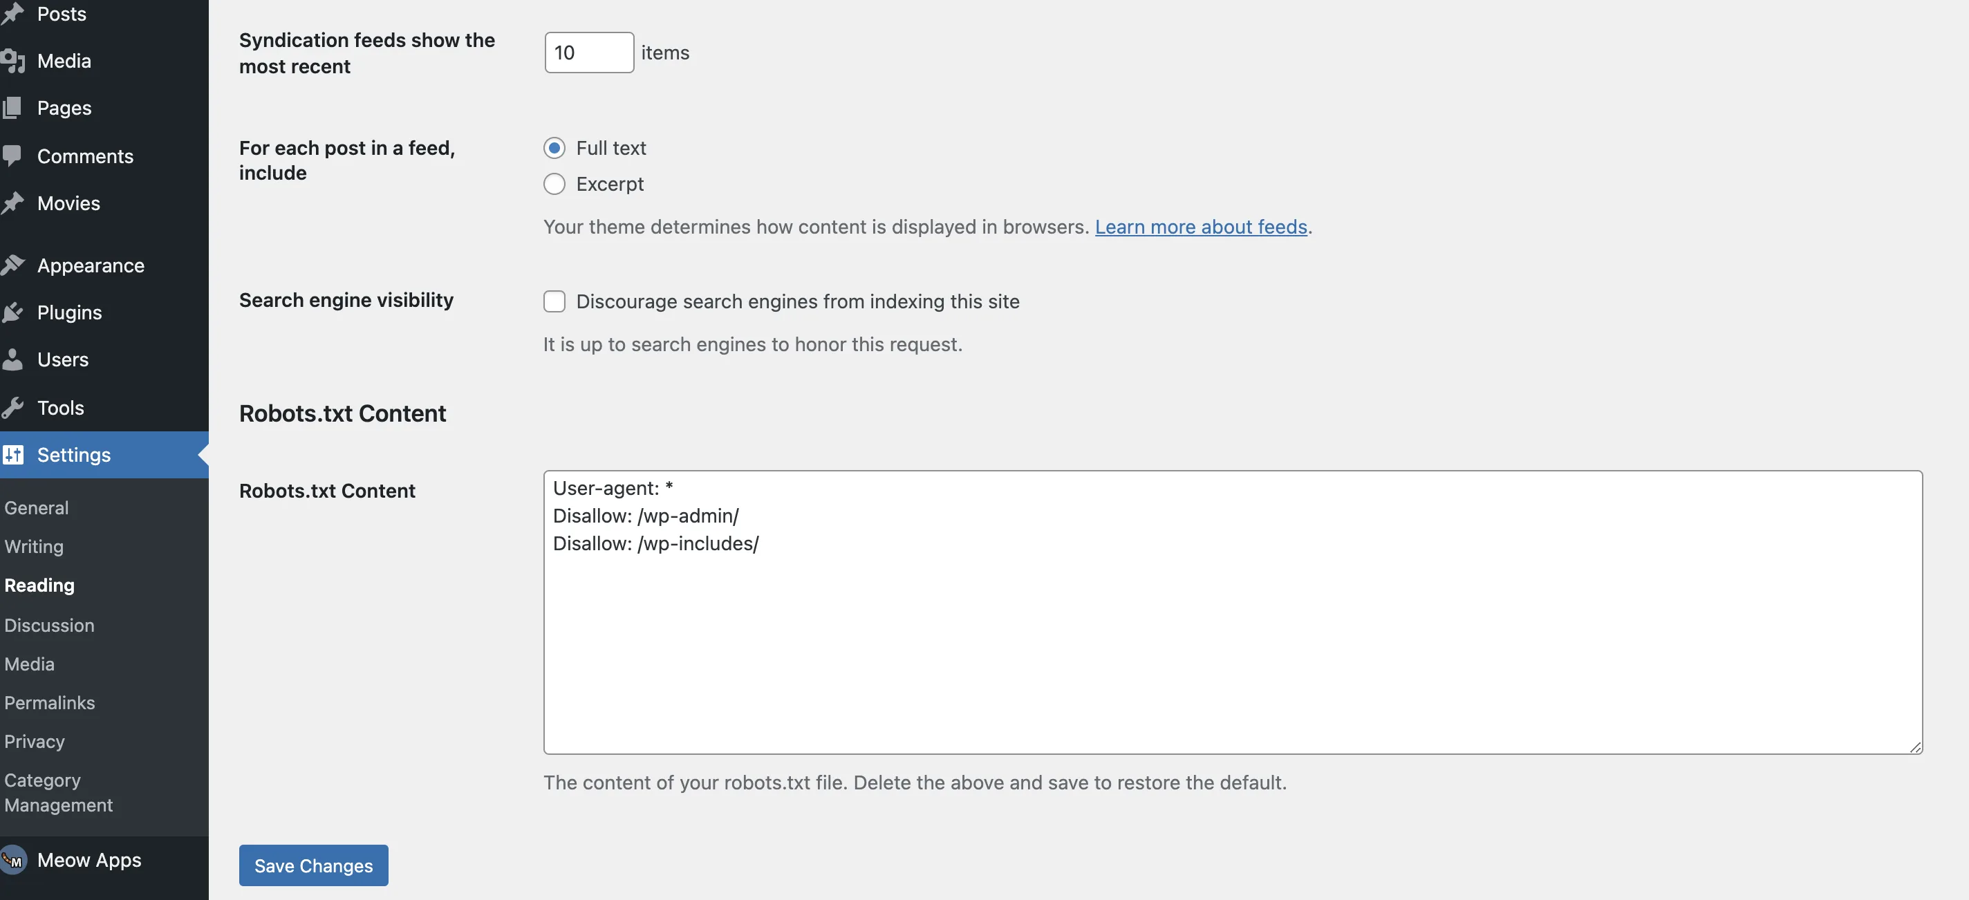Click the Movies pin icon
1969x900 pixels.
coord(13,203)
